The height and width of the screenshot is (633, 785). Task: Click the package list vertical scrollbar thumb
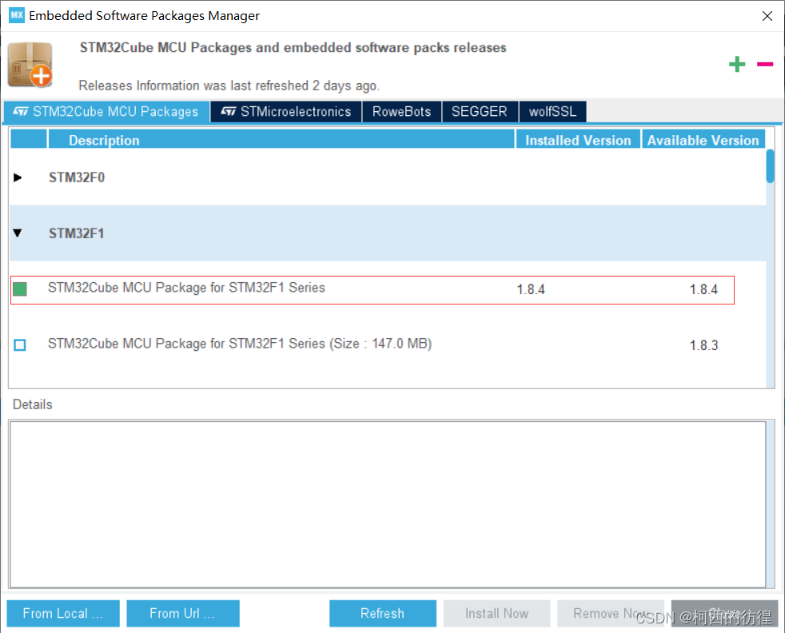click(770, 166)
